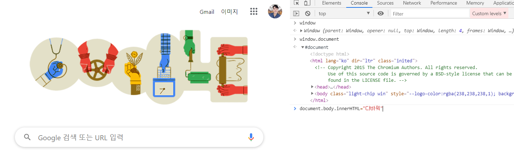This screenshot has width=514, height=165.
Task: Click the html lang="ko" opening tag line
Action: click(x=364, y=61)
